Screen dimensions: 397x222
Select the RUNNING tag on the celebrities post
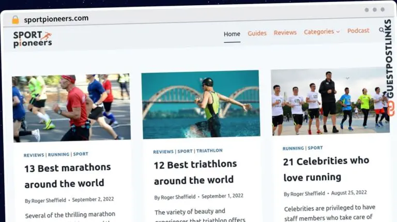(293, 149)
